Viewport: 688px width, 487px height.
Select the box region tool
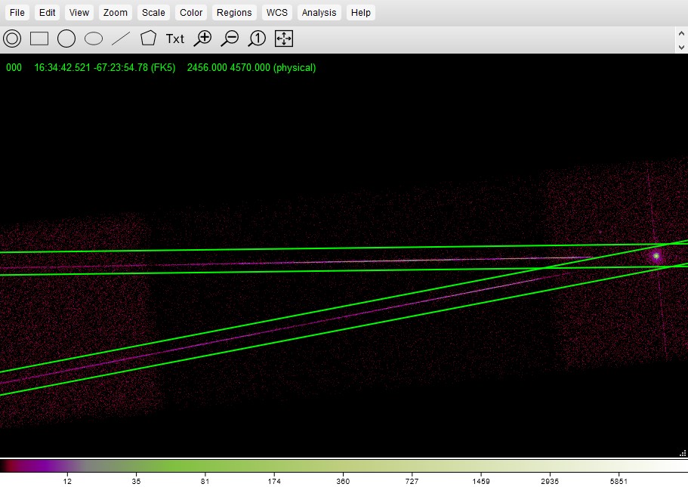pos(39,39)
